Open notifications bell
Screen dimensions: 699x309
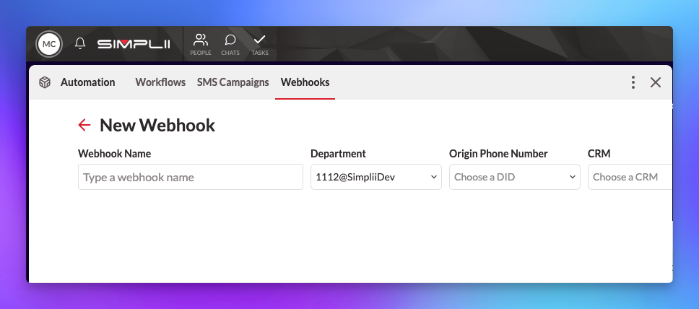[x=80, y=43]
